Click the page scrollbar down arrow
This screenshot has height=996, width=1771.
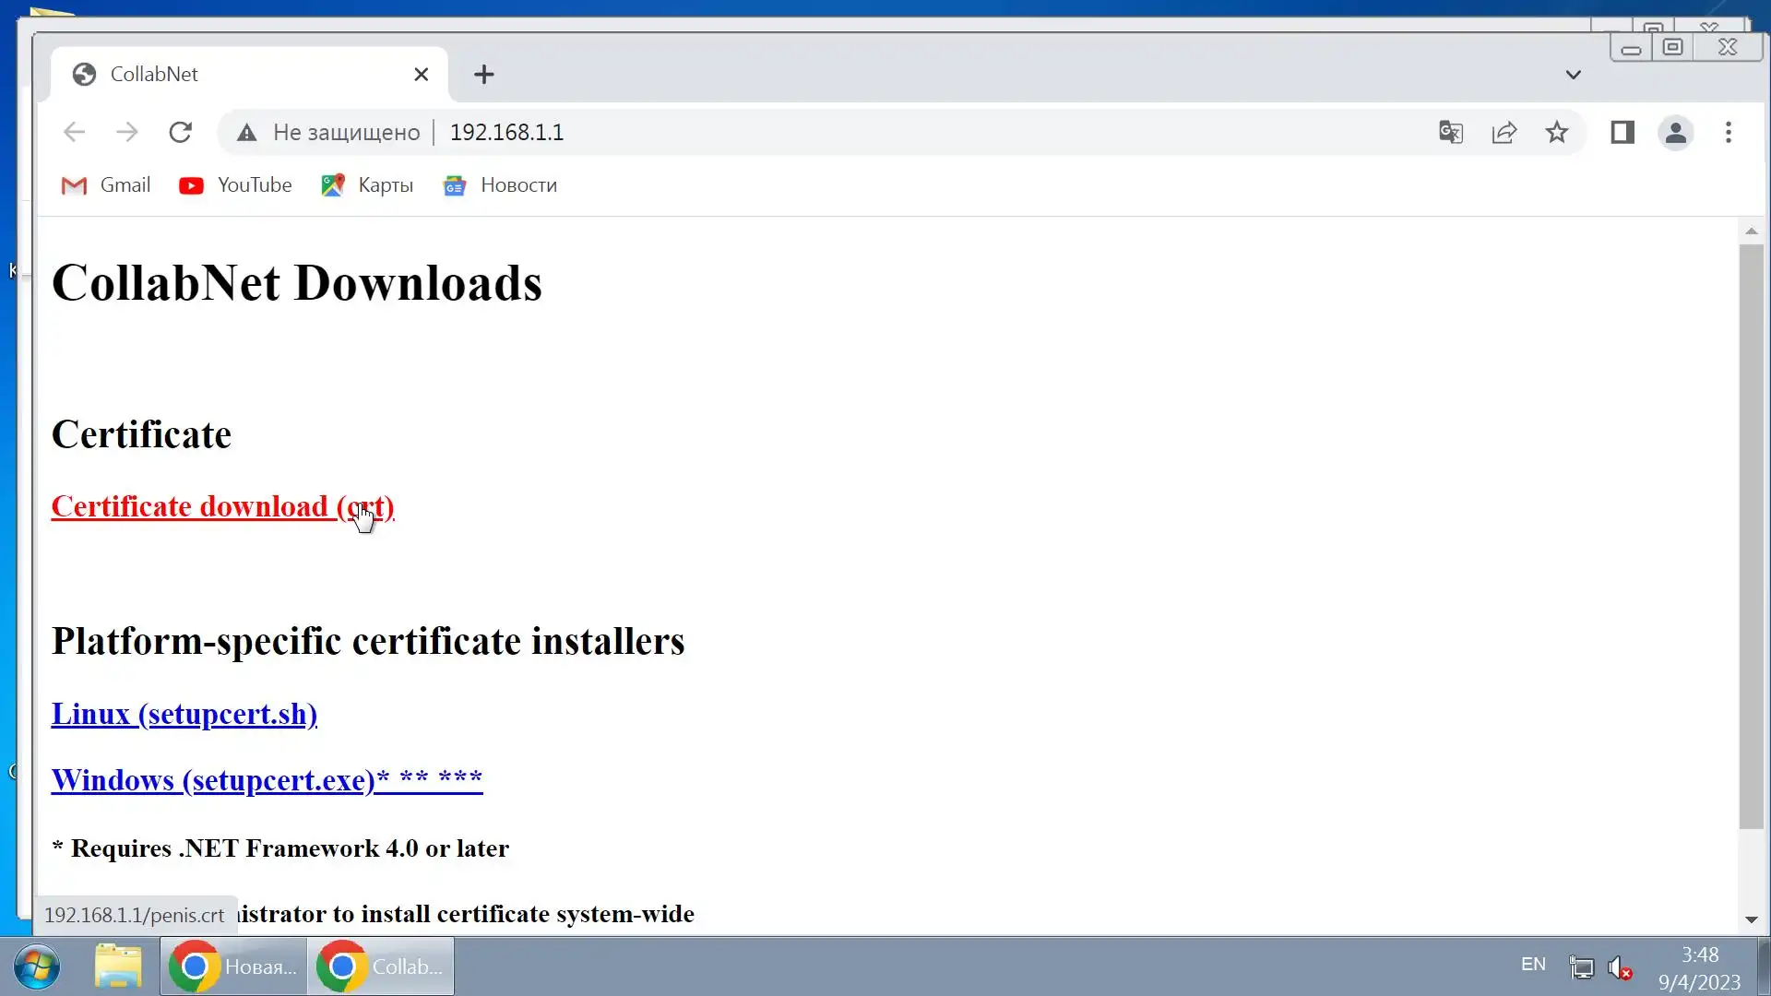tap(1751, 919)
